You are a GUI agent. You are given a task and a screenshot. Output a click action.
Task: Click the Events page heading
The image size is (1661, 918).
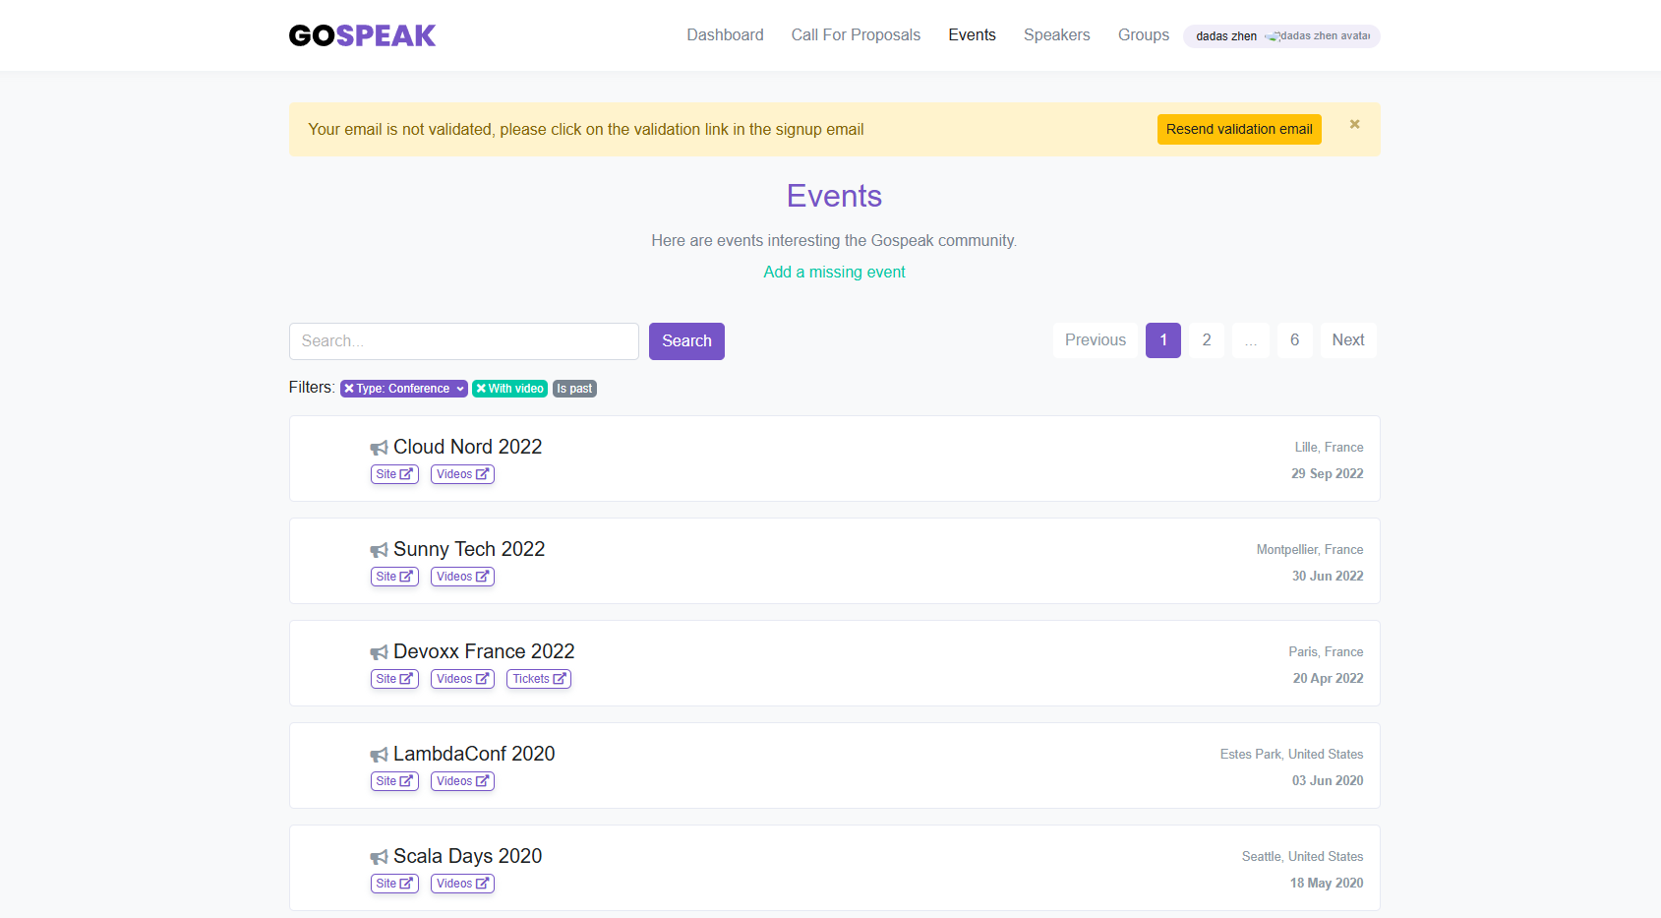click(834, 196)
